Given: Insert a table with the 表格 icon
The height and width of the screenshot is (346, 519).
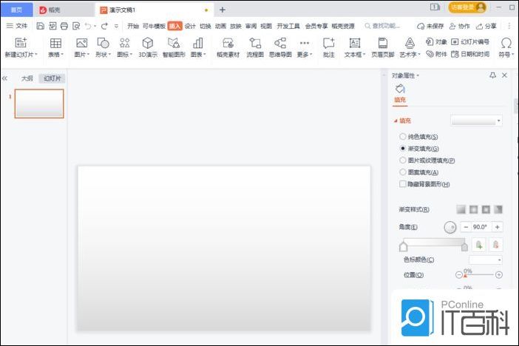Looking at the screenshot, I should click(x=55, y=43).
